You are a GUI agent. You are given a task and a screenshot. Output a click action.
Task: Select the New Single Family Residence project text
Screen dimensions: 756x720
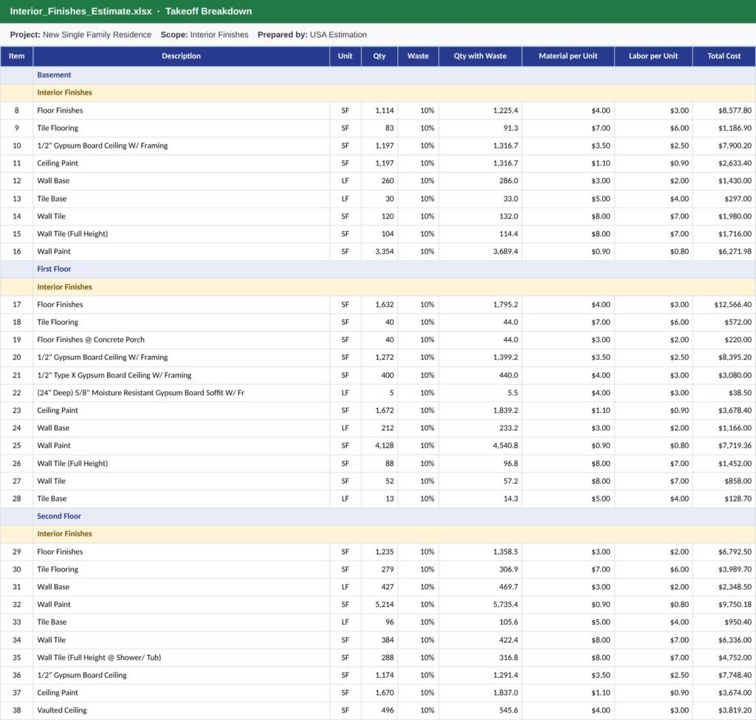97,35
